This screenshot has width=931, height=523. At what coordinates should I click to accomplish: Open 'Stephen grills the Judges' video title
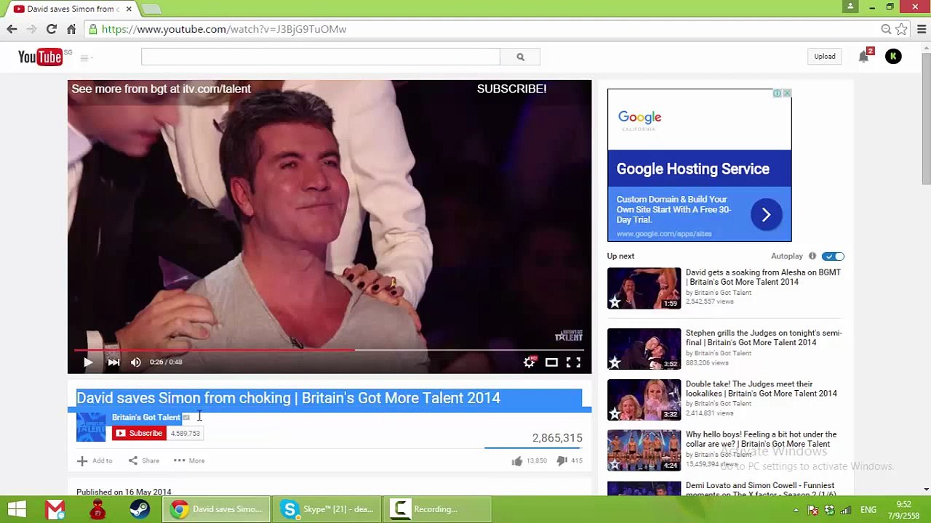click(x=764, y=338)
